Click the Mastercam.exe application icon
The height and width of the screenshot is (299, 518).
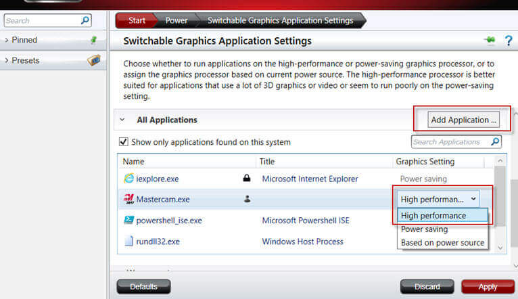[129, 200]
